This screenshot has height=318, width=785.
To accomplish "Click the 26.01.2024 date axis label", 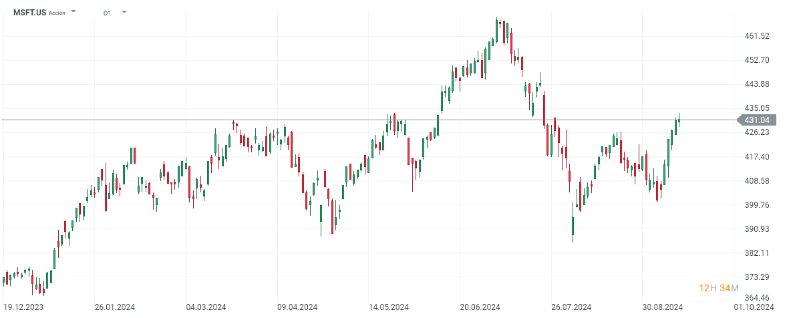I will point(115,308).
